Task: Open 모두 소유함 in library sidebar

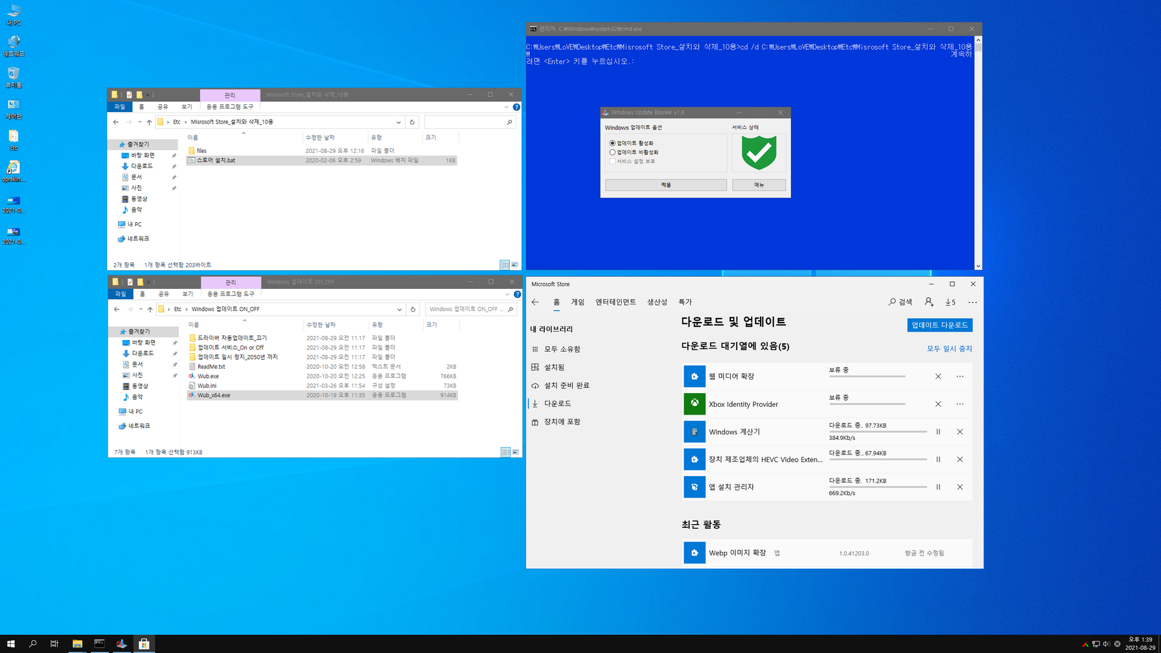Action: coord(562,349)
